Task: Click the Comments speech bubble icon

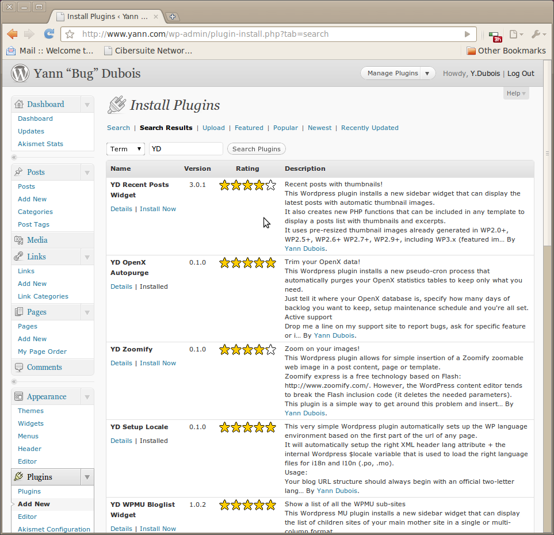Action: click(x=19, y=367)
